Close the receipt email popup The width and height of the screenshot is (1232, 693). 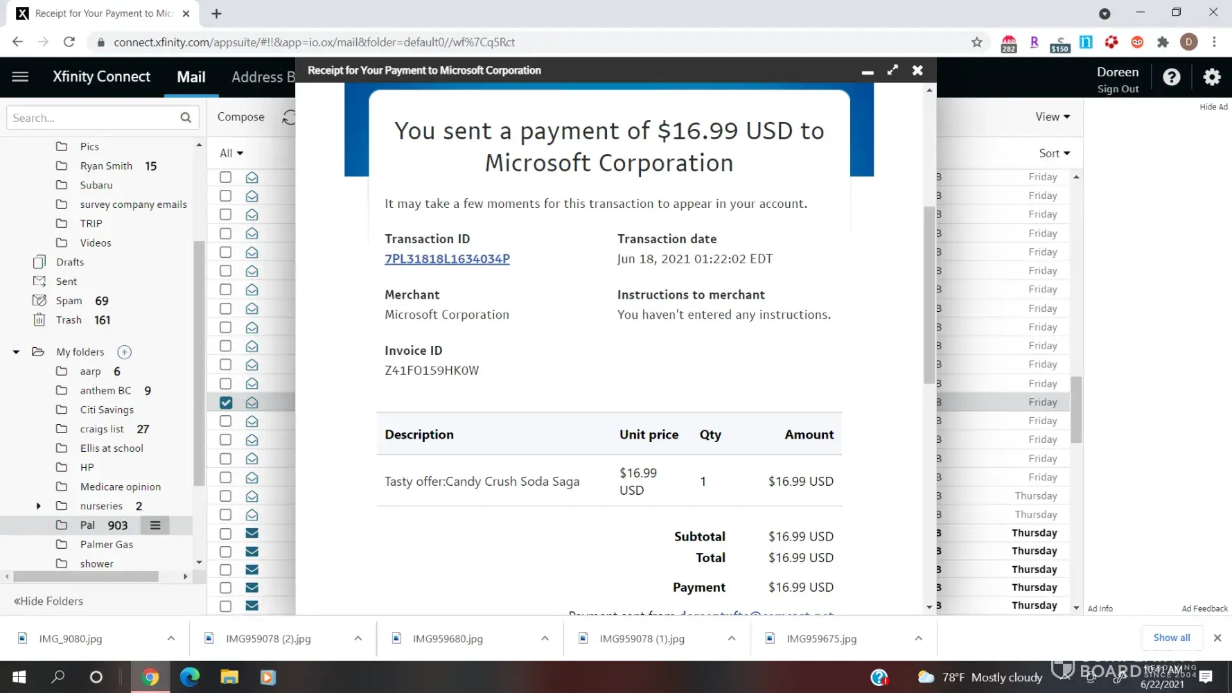coord(917,70)
